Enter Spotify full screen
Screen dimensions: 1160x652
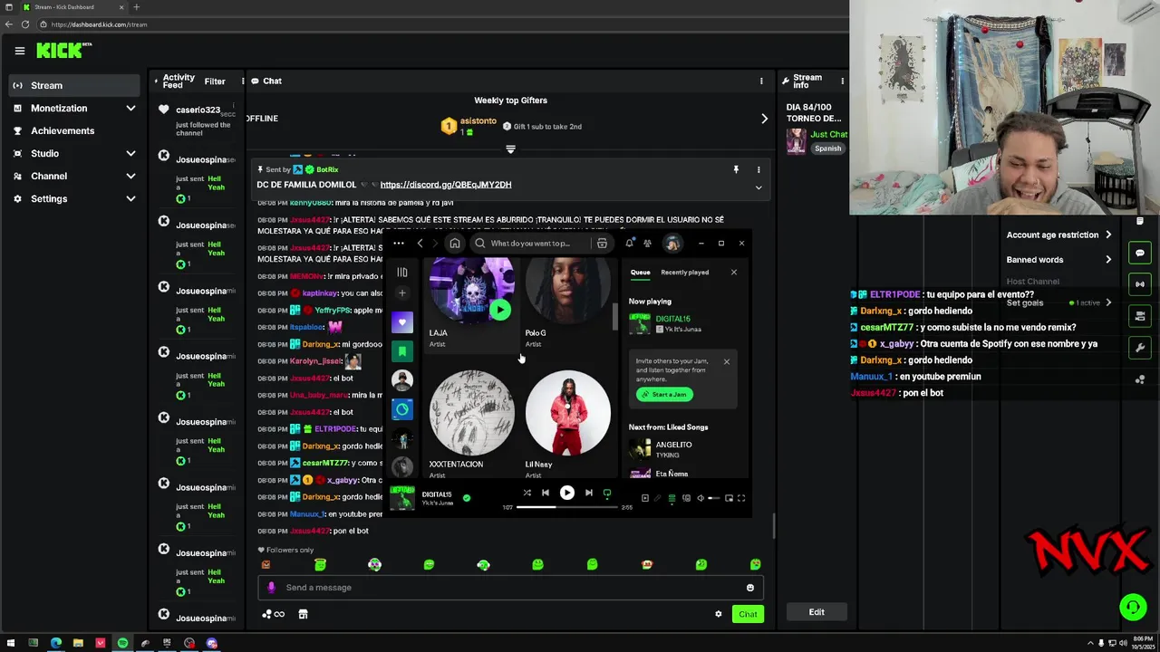pyautogui.click(x=741, y=498)
